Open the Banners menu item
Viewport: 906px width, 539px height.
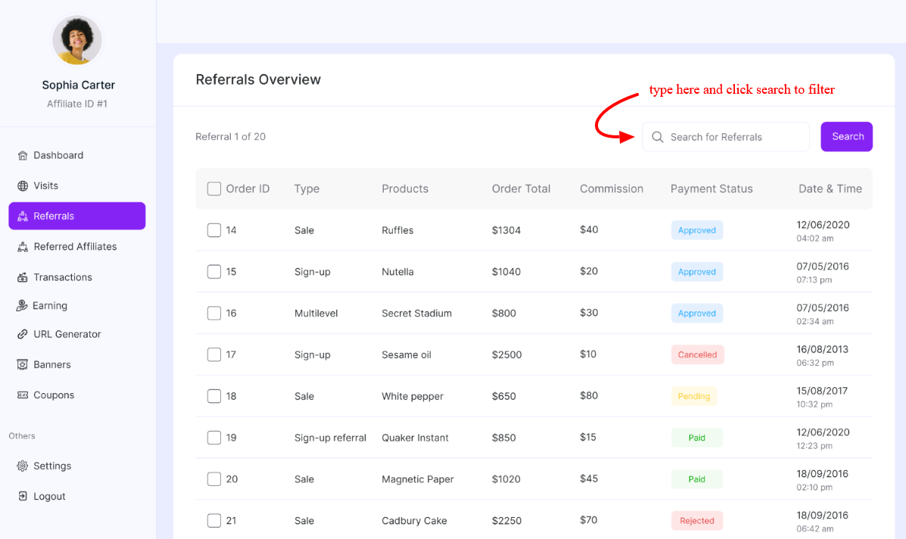(x=51, y=364)
